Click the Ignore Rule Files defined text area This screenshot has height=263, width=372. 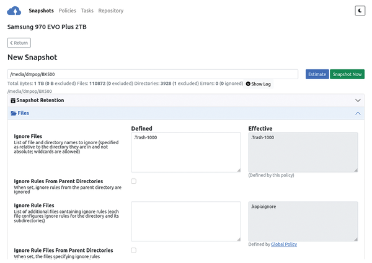[185, 221]
